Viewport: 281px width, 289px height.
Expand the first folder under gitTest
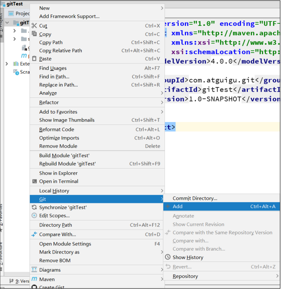point(15,31)
